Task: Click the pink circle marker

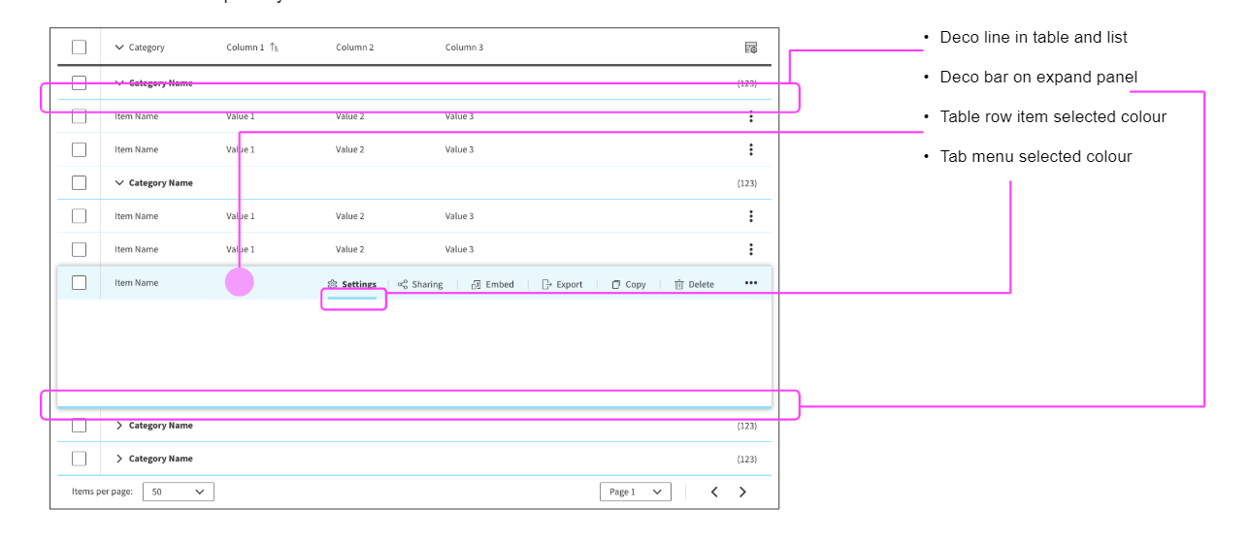Action: 239,282
